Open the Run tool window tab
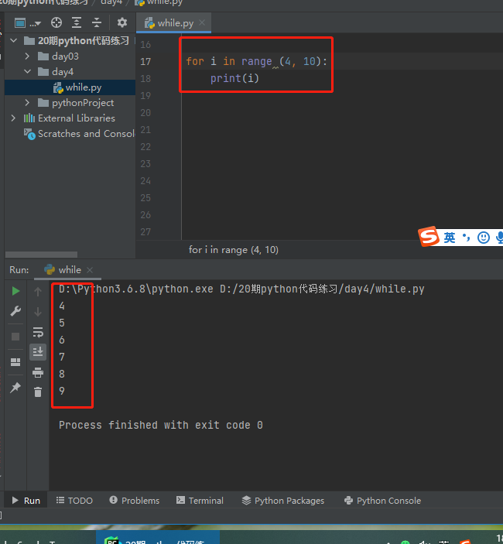 click(26, 501)
